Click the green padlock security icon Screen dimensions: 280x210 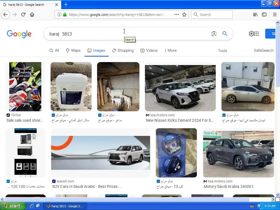65,14
